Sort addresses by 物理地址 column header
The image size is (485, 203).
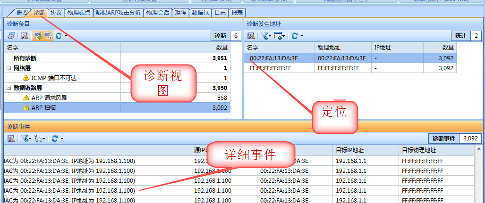click(343, 48)
